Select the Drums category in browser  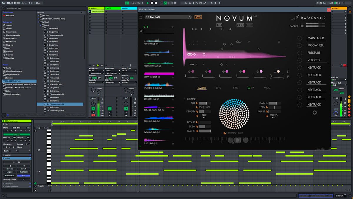coord(9,29)
